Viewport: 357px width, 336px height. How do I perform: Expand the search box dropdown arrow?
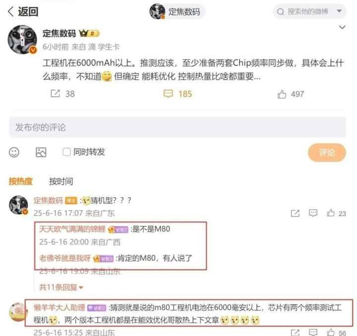coord(339,11)
